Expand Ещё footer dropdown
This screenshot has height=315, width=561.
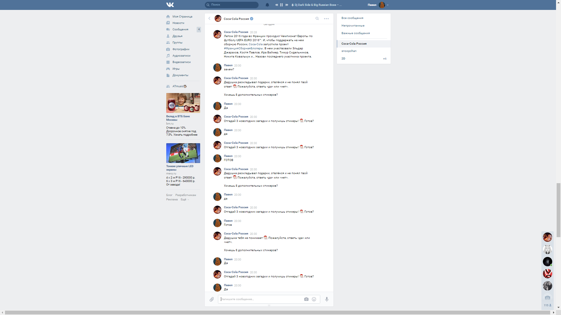coord(185,199)
